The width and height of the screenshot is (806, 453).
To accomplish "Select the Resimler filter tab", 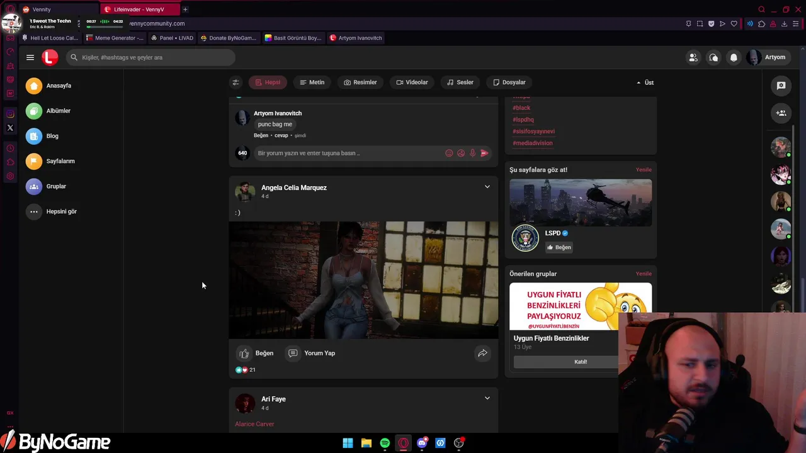I will 360,82.
